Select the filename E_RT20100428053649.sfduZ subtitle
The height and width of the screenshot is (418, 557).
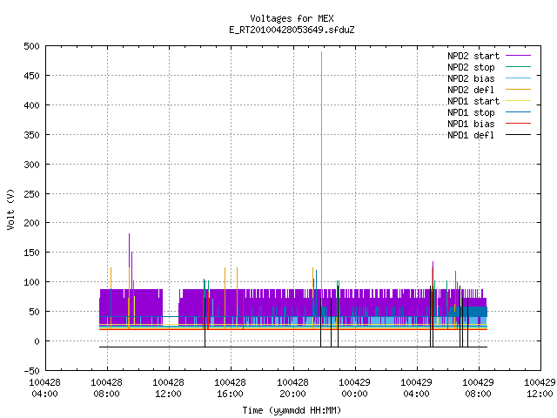(292, 30)
